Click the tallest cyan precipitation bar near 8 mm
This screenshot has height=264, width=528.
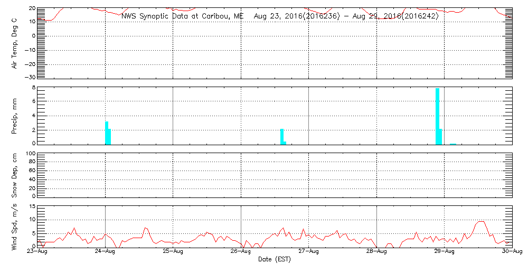(x=437, y=117)
